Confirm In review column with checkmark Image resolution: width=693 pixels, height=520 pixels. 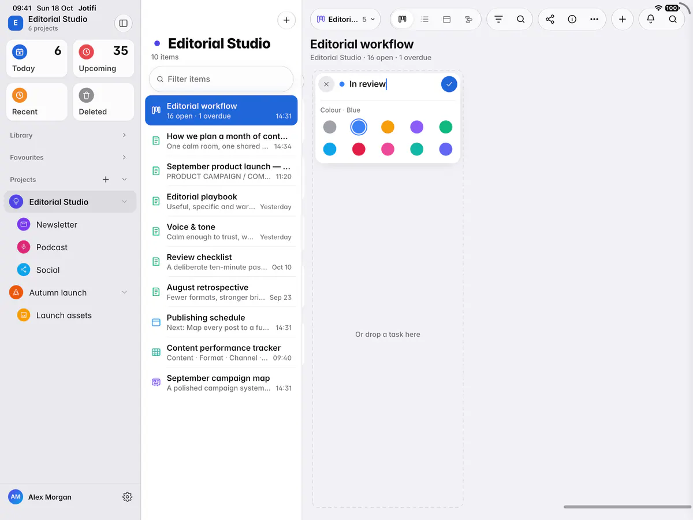(x=449, y=84)
